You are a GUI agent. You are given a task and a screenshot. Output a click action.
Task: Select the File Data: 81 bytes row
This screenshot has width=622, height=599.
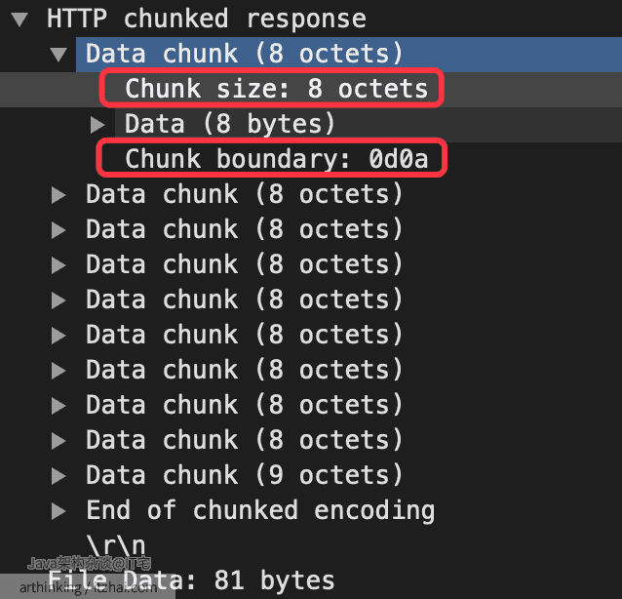(x=191, y=581)
